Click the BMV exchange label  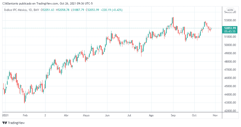pyautogui.click(x=37, y=10)
